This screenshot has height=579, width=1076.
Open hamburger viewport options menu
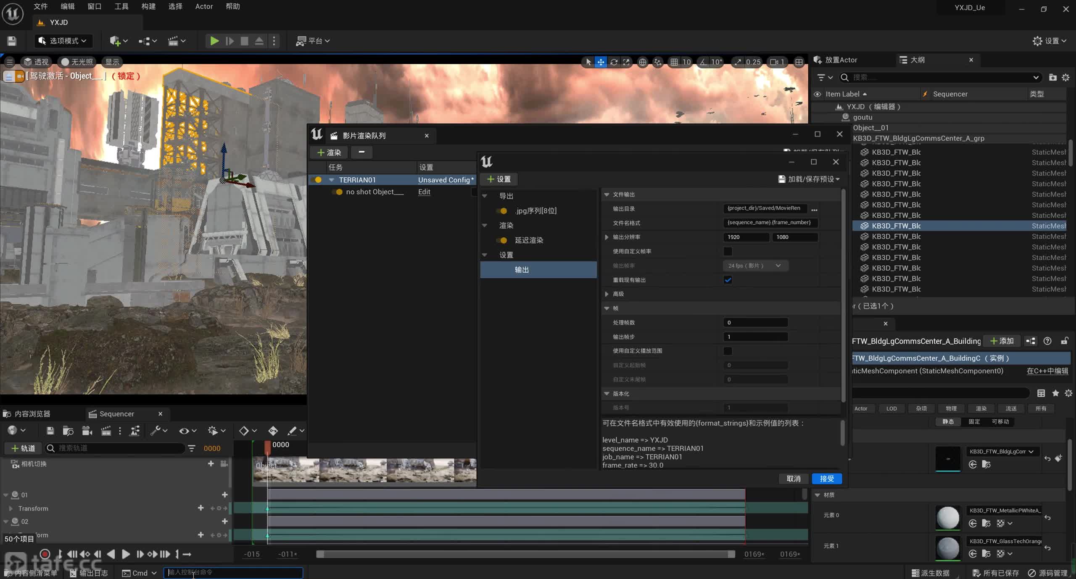pyautogui.click(x=9, y=62)
